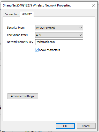Open Advanced settings
Image resolution: width=99 pixels, height=132 pixels.
tap(23, 96)
